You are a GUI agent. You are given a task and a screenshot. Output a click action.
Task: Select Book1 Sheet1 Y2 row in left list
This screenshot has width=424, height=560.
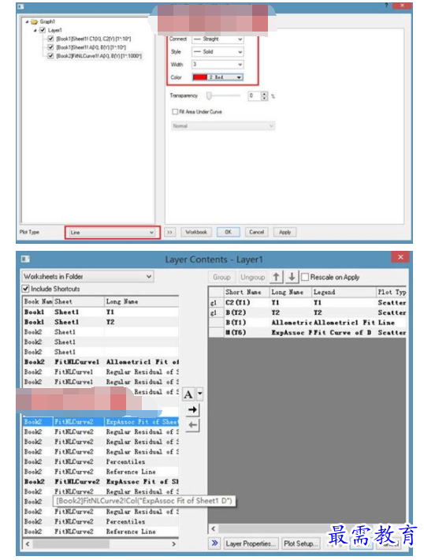point(101,322)
